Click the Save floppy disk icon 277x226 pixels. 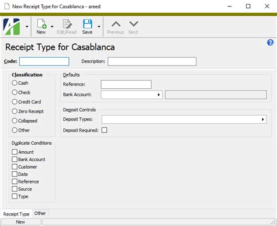tap(88, 24)
